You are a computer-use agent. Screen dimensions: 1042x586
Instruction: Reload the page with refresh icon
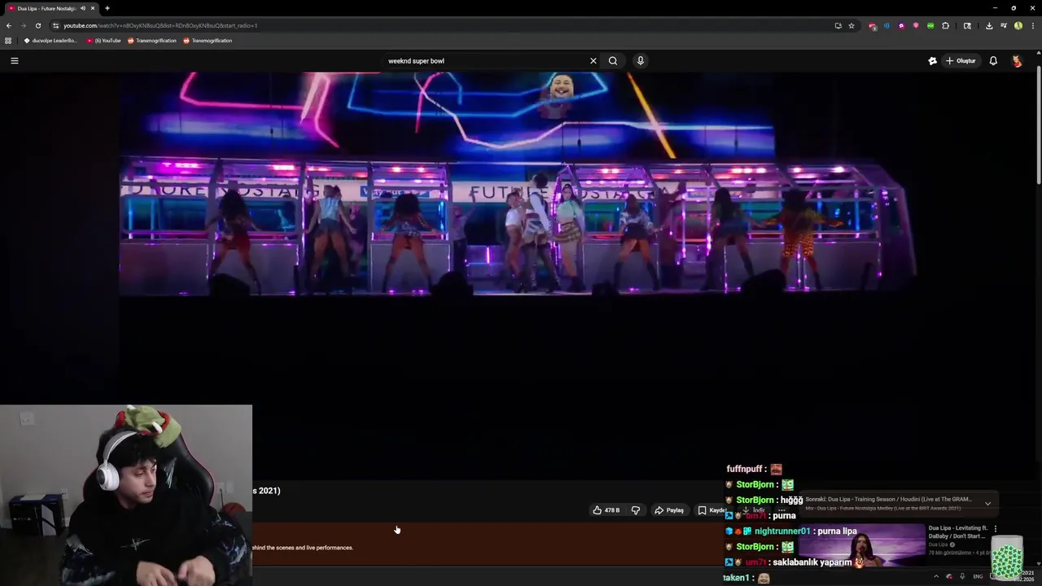click(x=37, y=25)
